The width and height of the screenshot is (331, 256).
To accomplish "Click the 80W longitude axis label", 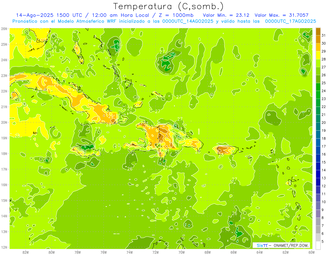I will 52,252.
